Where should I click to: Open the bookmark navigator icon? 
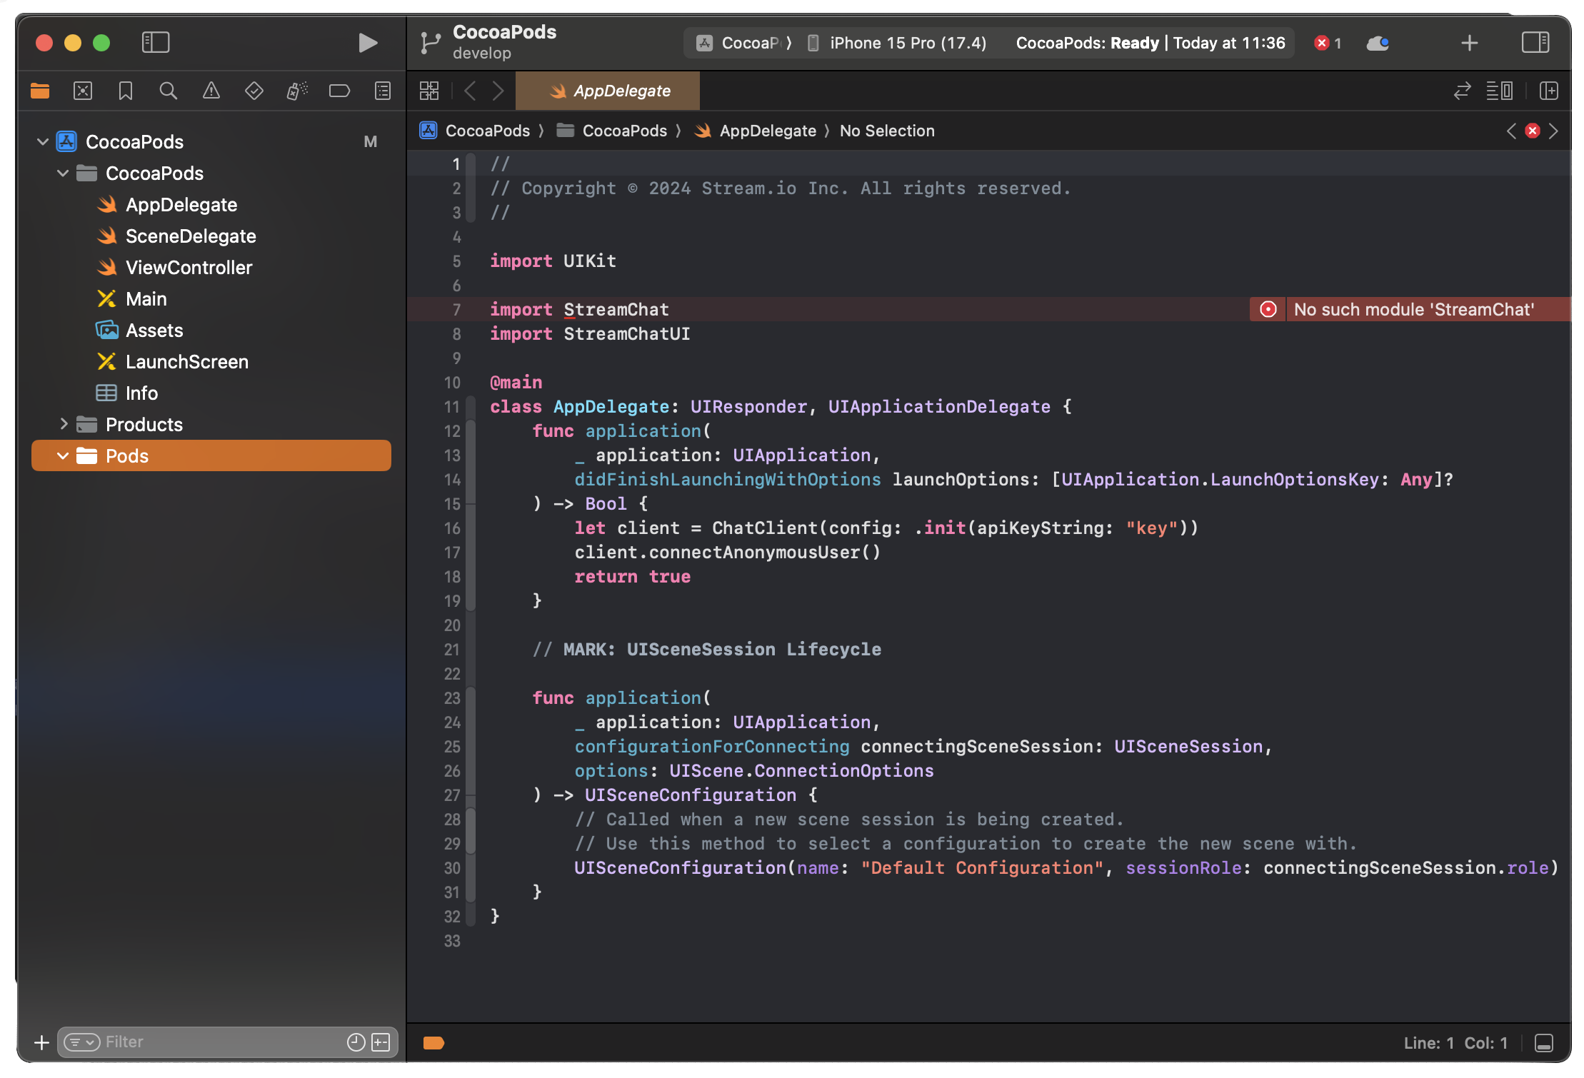click(126, 91)
